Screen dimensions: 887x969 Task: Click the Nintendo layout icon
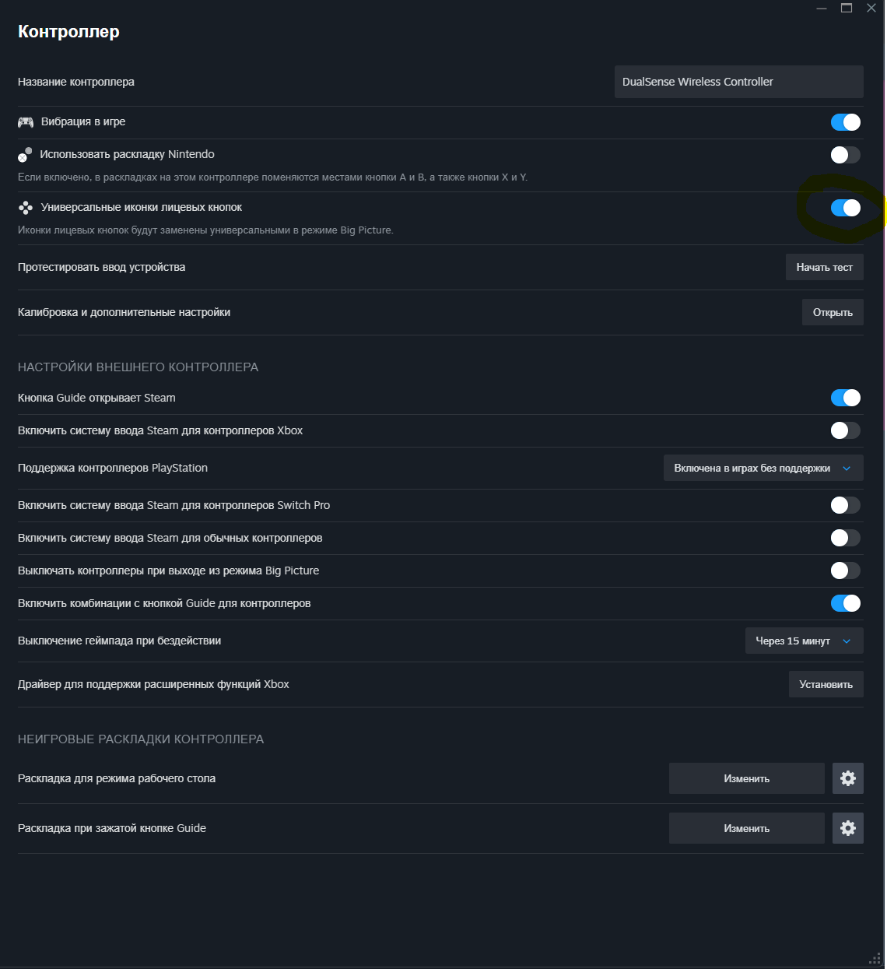25,155
